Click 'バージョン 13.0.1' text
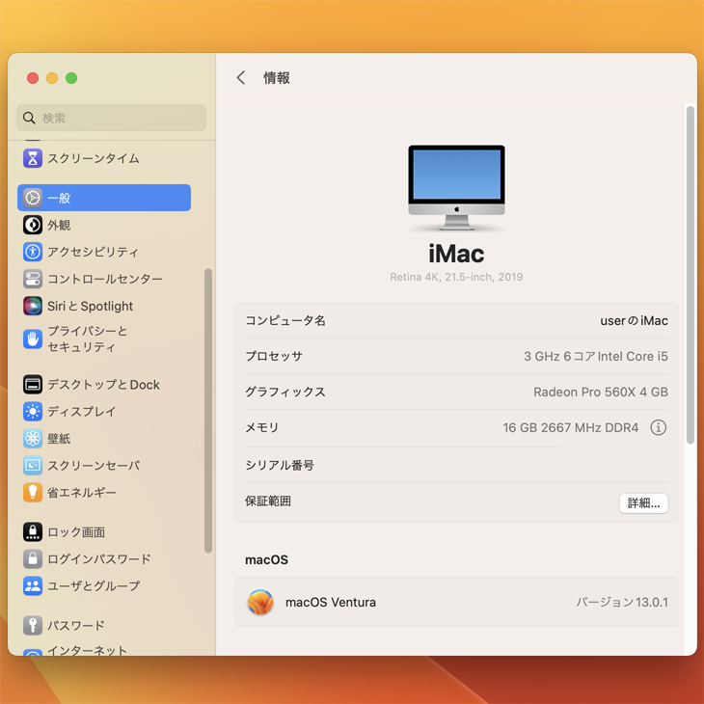This screenshot has height=704, width=704. pos(622,602)
